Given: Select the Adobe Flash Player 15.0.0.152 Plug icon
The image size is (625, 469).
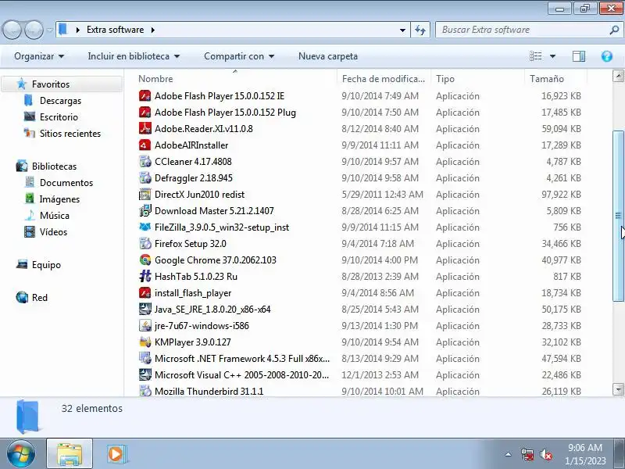Looking at the screenshot, I should pyautogui.click(x=145, y=112).
